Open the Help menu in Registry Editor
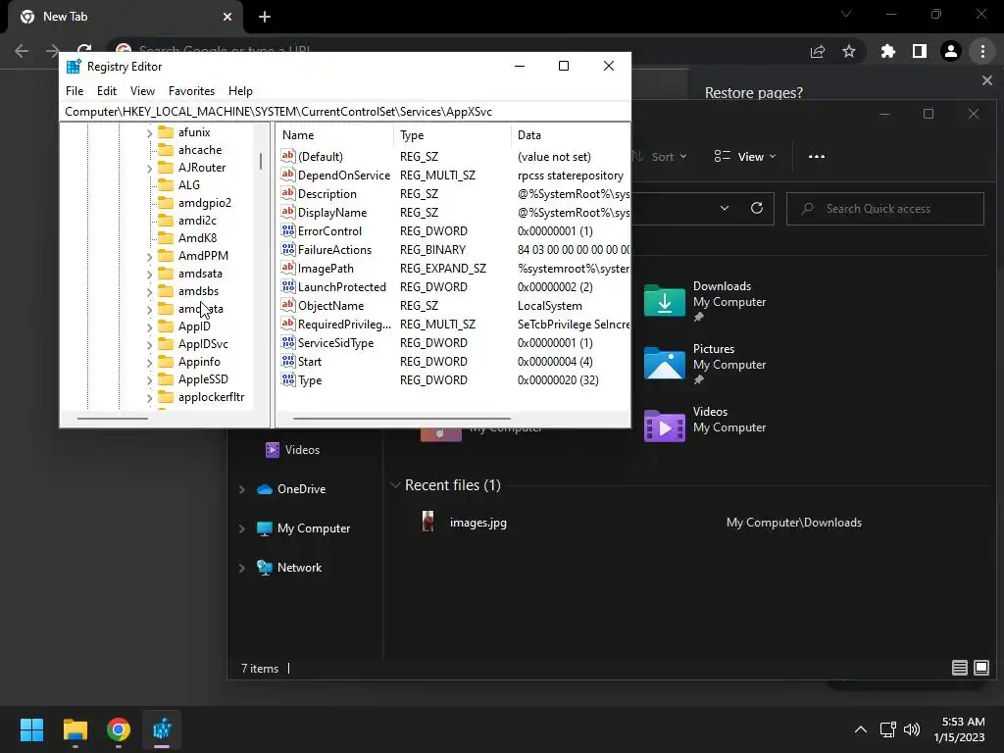 coord(240,91)
